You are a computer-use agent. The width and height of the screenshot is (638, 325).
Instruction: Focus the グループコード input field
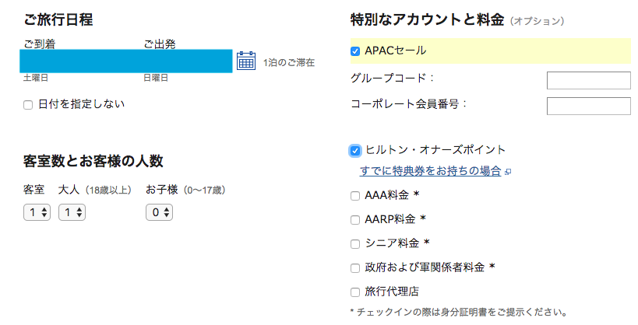coord(589,80)
